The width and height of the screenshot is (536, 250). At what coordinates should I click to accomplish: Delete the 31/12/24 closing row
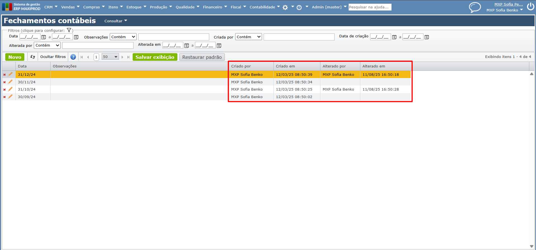click(x=4, y=75)
